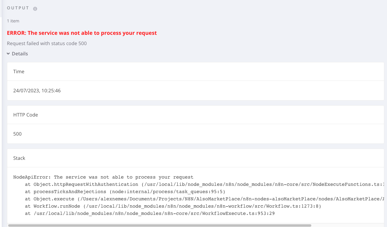Click the horizontal scrollbar thumb
387x227 pixels.
point(160,225)
